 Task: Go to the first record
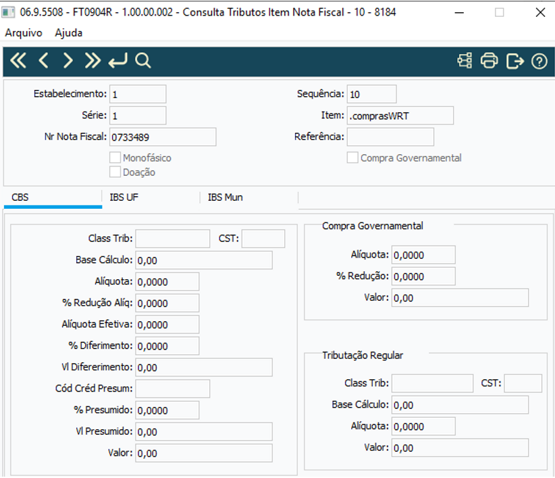18,61
